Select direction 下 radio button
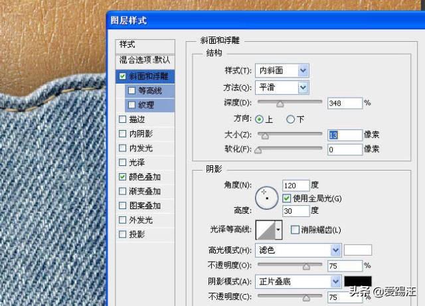This screenshot has height=306, width=425. click(x=290, y=119)
